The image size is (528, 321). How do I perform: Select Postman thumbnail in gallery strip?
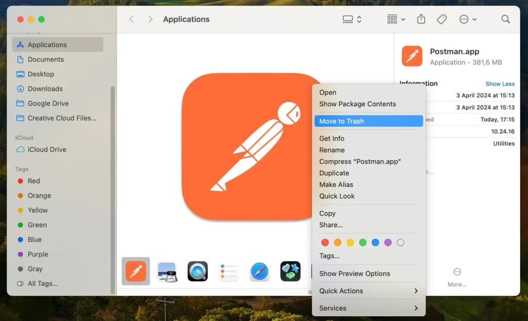136,271
